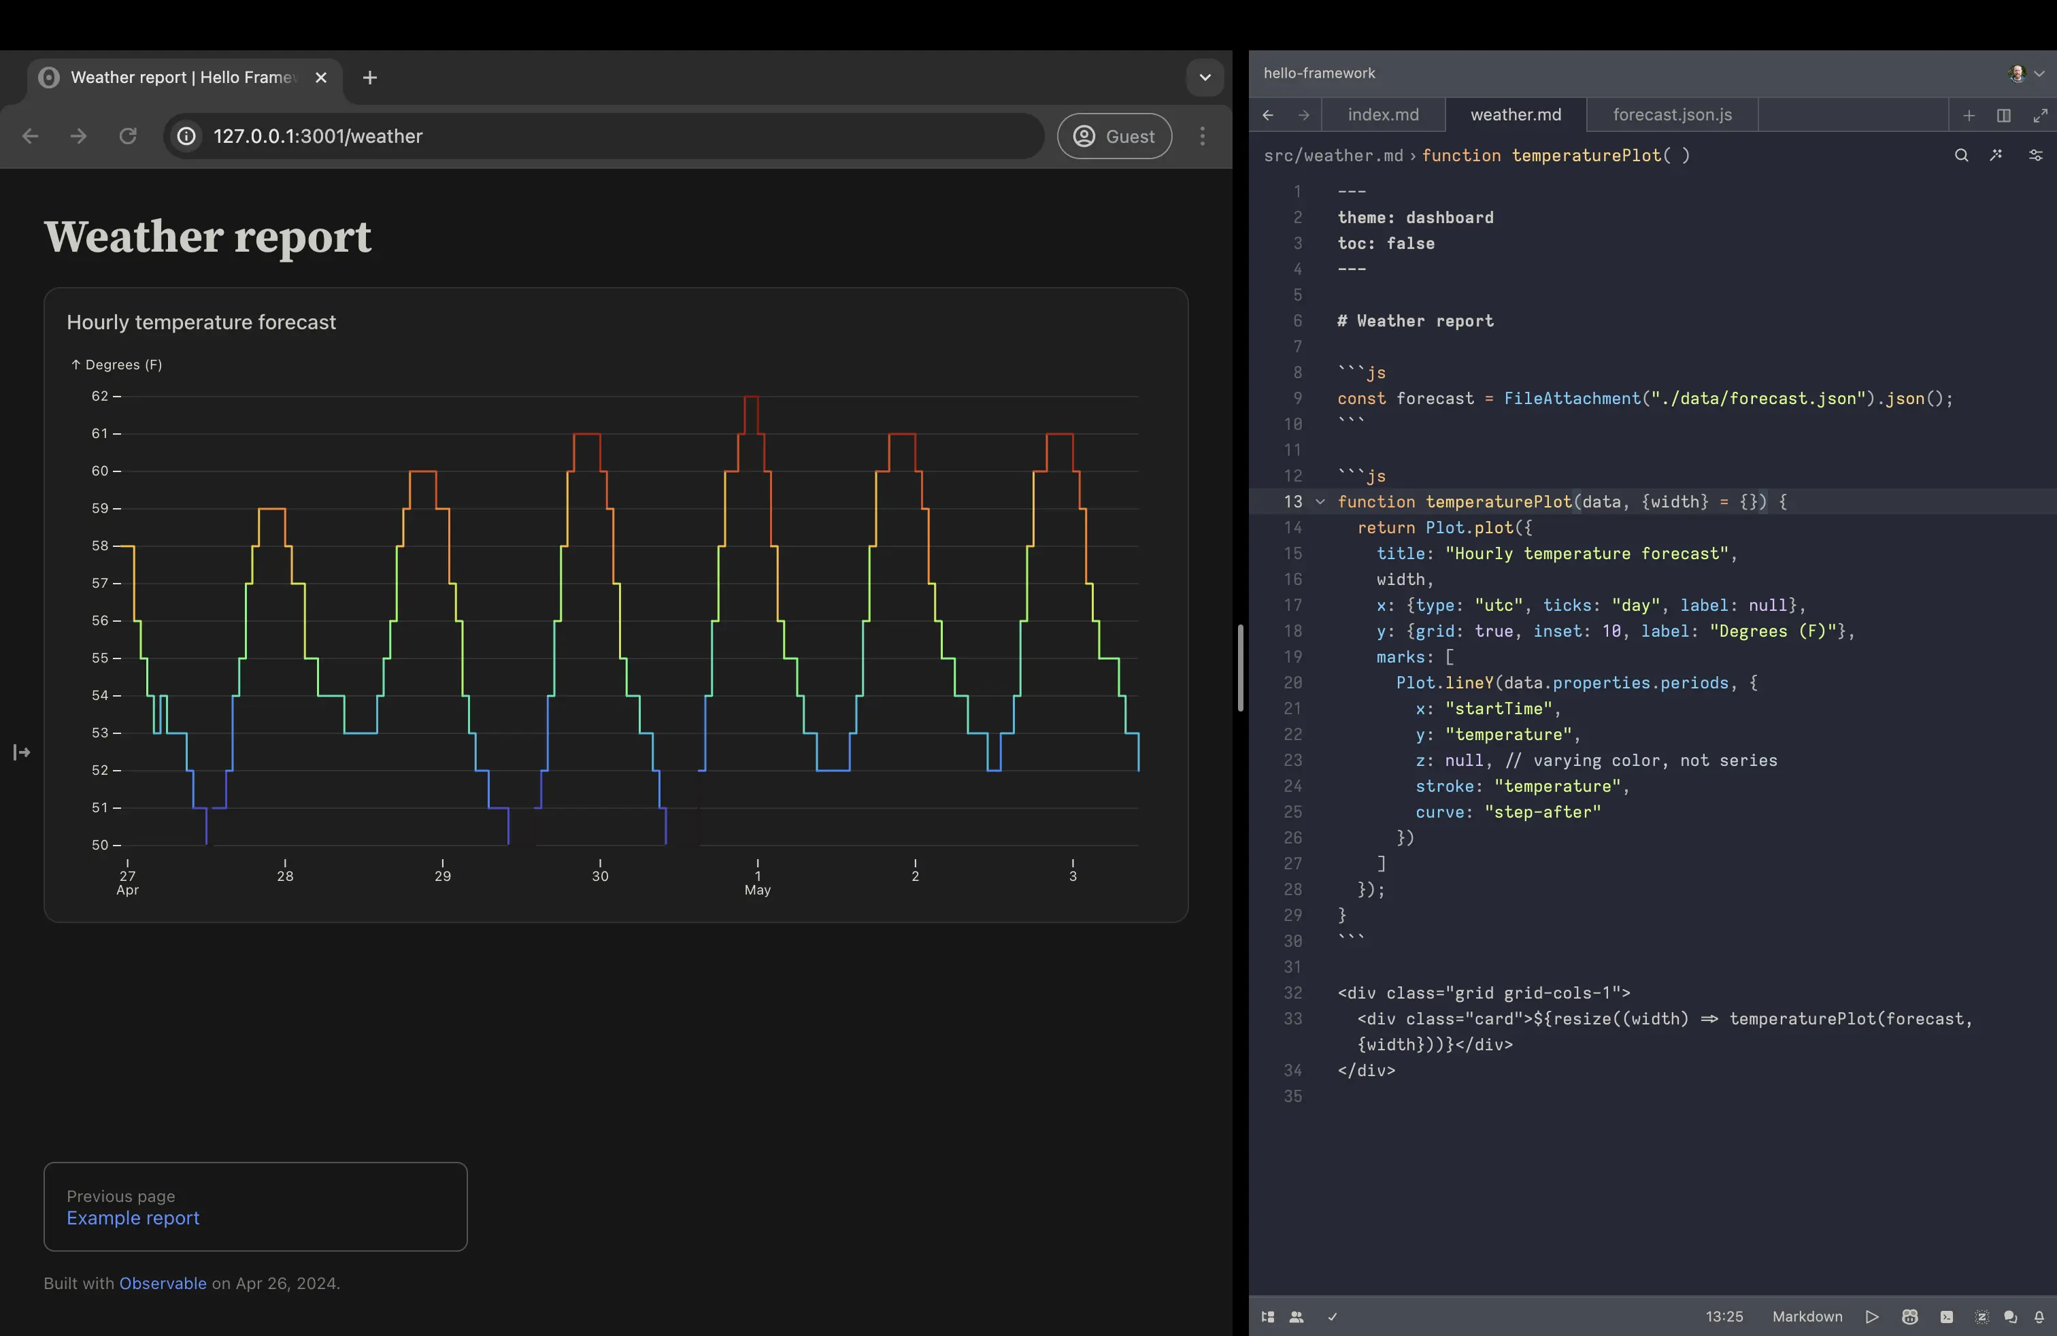Click the Guest profile button
Image resolution: width=2057 pixels, height=1336 pixels.
pyautogui.click(x=1114, y=137)
